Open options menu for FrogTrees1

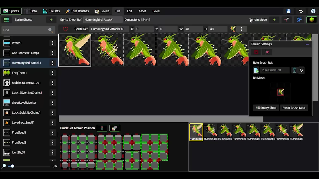[53, 73]
